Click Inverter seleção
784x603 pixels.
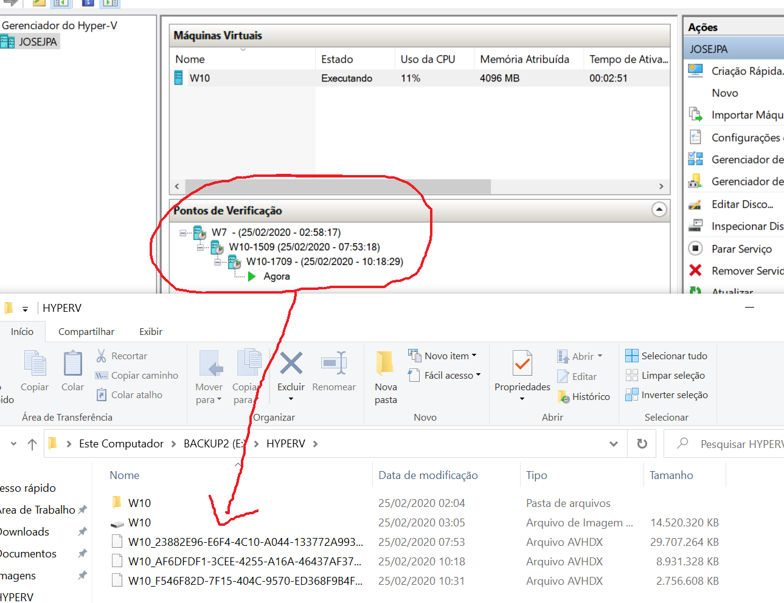point(667,395)
